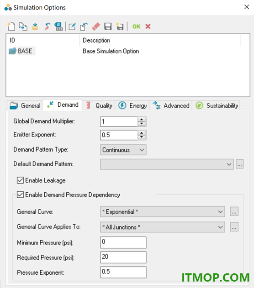The height and width of the screenshot is (288, 254).
Task: Click the ID tag toolbar icon
Action: pos(58,27)
